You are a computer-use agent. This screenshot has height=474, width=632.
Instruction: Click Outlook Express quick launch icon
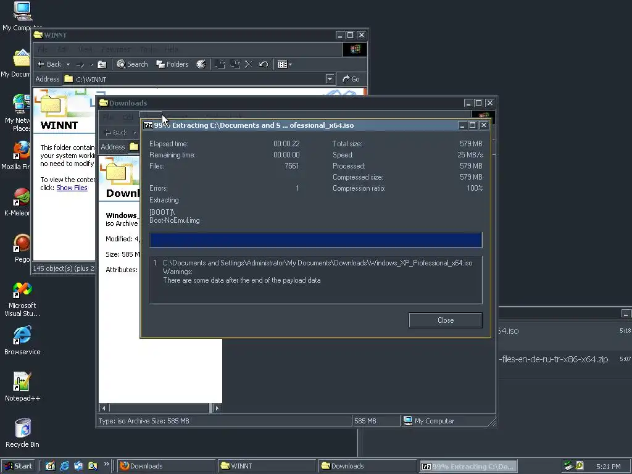pyautogui.click(x=78, y=466)
